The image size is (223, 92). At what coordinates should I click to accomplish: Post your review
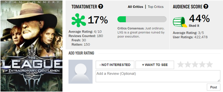point(214,87)
